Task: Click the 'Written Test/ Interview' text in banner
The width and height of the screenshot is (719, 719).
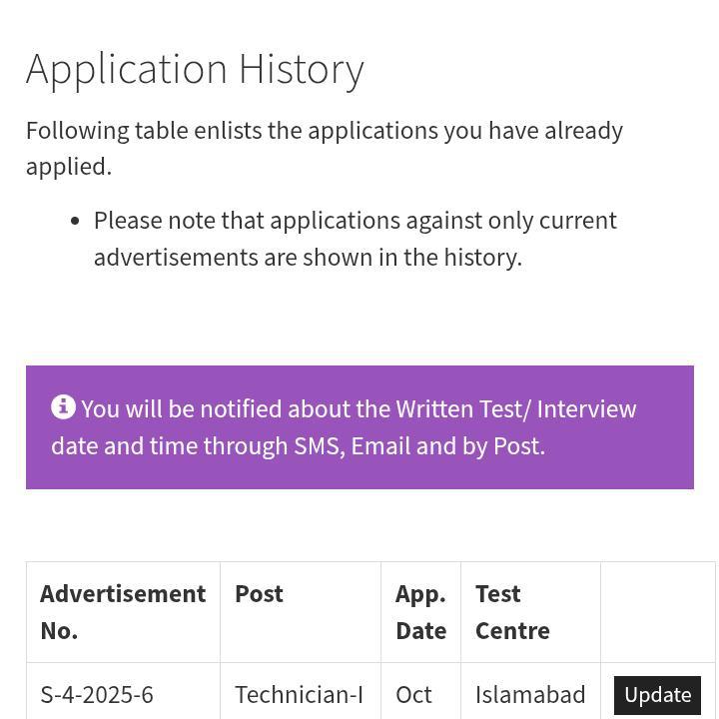Action: [x=515, y=409]
